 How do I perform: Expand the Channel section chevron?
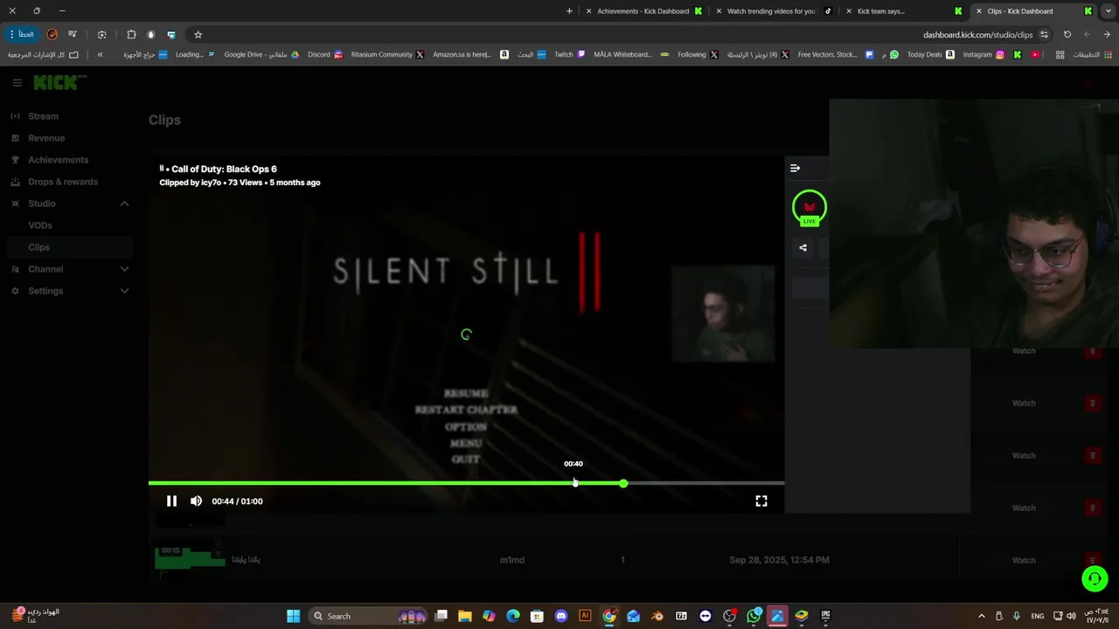point(124,269)
